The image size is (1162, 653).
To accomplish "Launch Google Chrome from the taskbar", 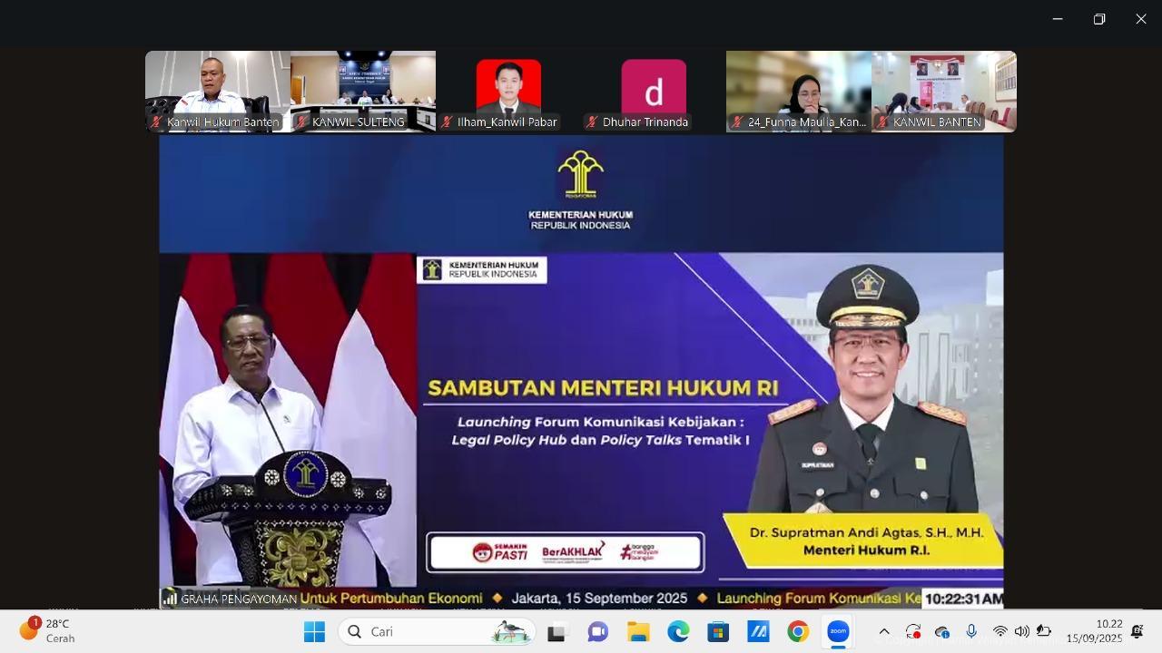I will click(x=798, y=632).
